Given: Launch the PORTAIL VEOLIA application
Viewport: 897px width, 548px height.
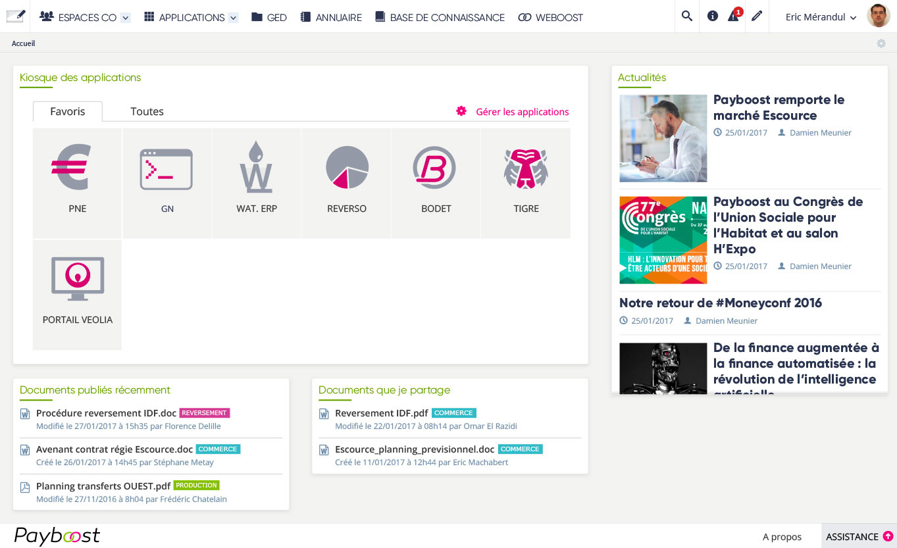Looking at the screenshot, I should [77, 295].
